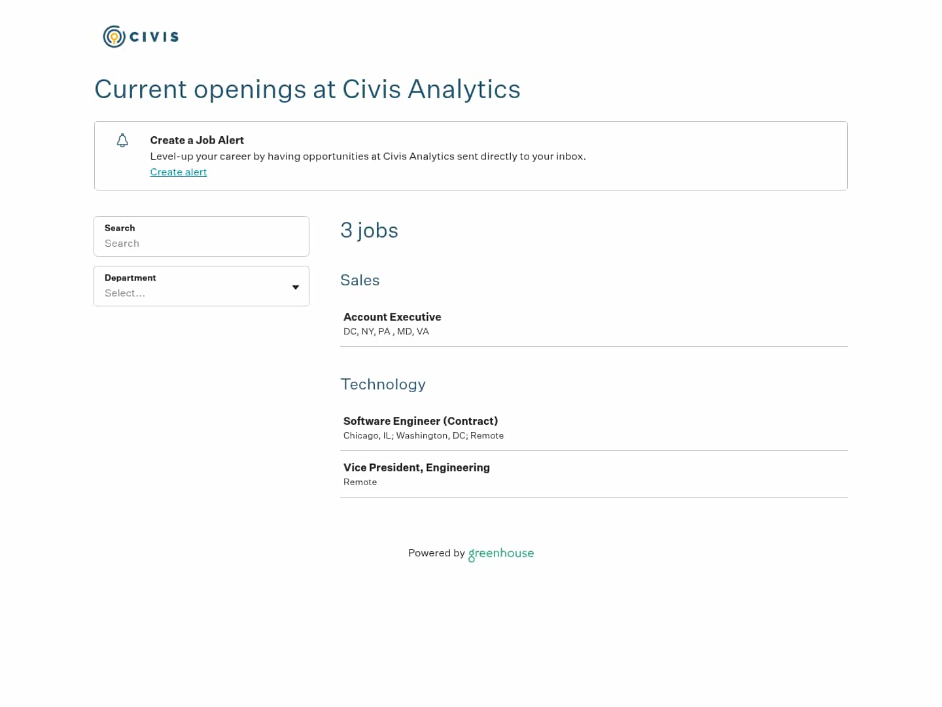Click the 'Level-up your career' description text

368,156
